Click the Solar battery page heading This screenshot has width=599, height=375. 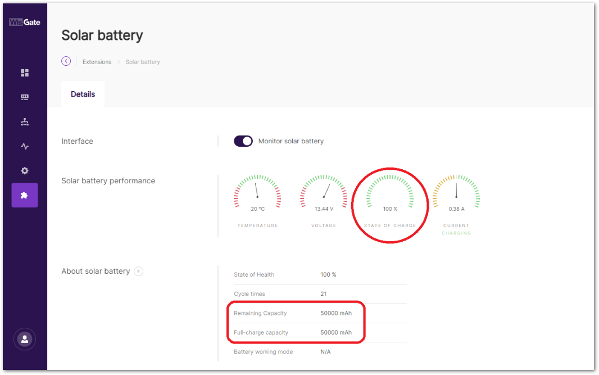(102, 35)
